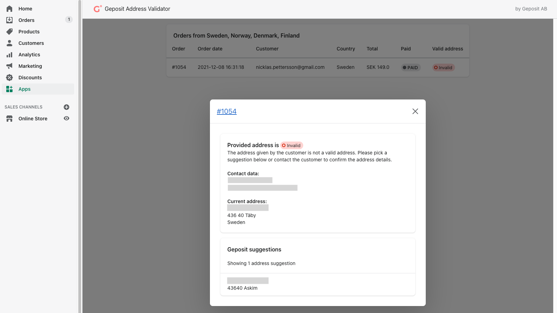Add a sales channel with plus icon
Screen dimensions: 557x313
[66, 107]
